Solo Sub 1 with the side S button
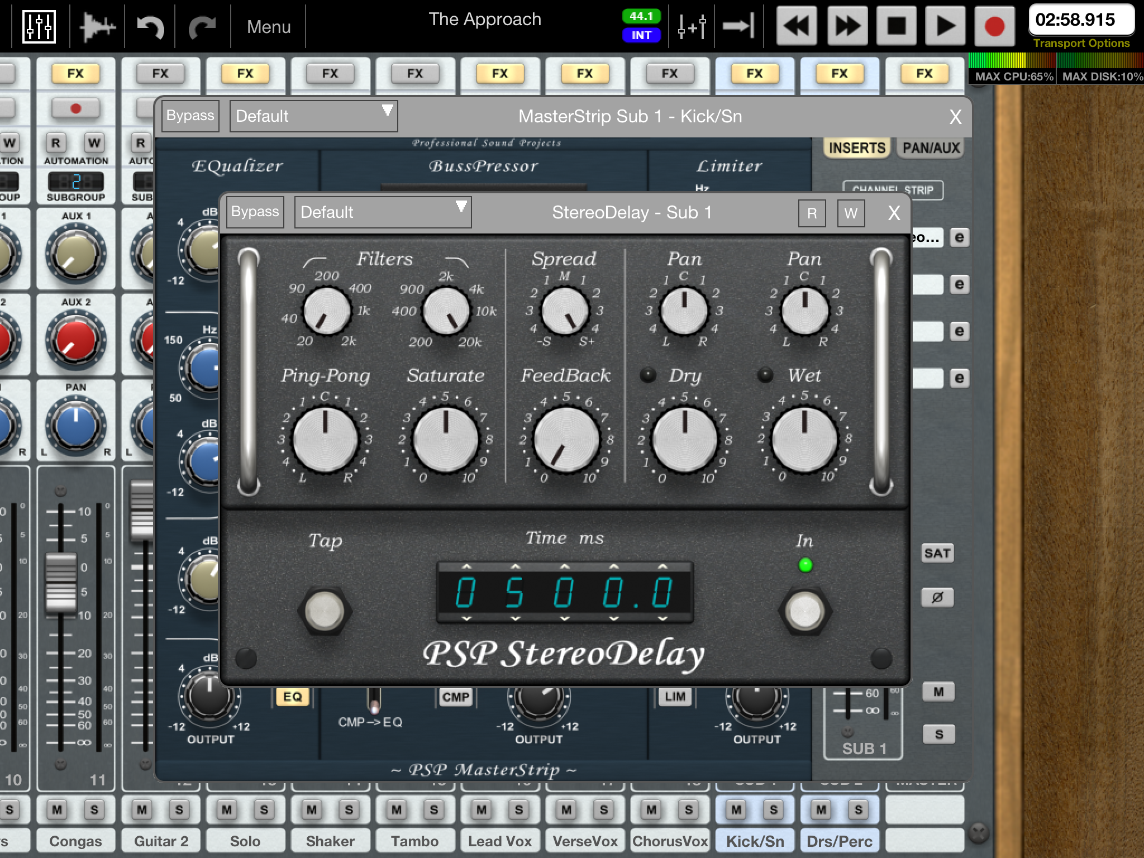The width and height of the screenshot is (1144, 858). coord(938,734)
